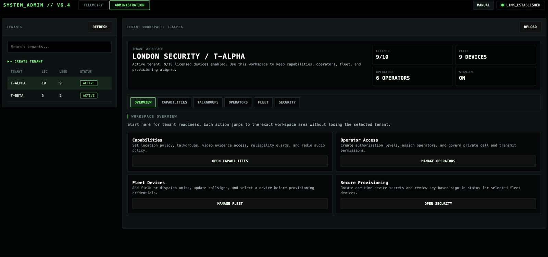Refresh the tenants list

[100, 27]
